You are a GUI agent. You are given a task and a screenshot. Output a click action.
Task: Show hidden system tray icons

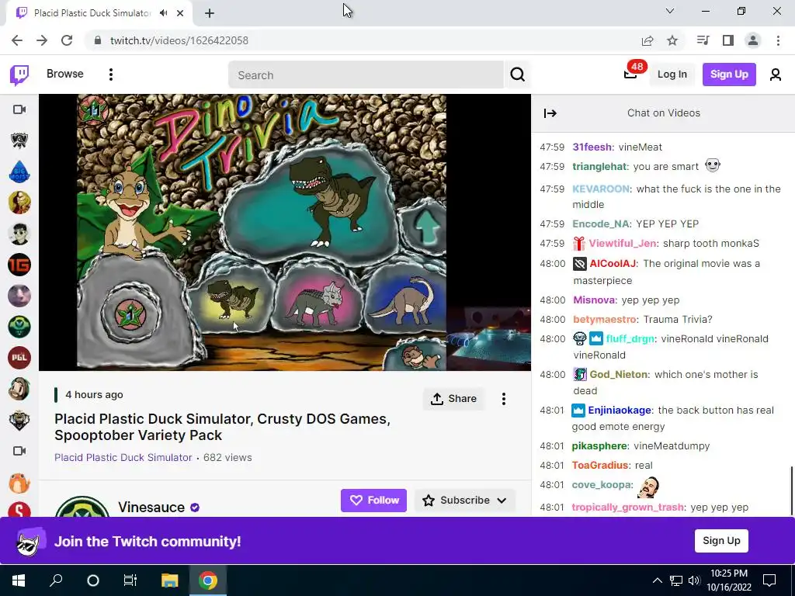pos(657,580)
